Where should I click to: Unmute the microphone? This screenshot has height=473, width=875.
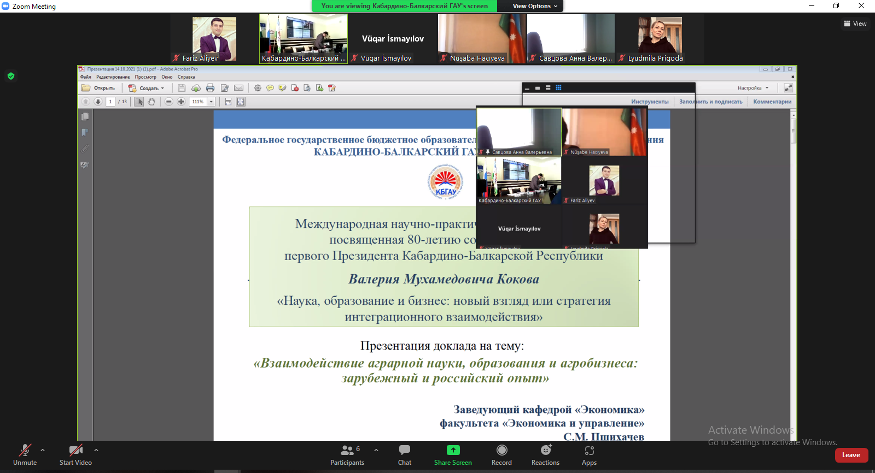pos(25,454)
